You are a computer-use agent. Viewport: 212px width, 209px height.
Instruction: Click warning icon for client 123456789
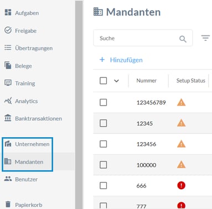[181, 102]
